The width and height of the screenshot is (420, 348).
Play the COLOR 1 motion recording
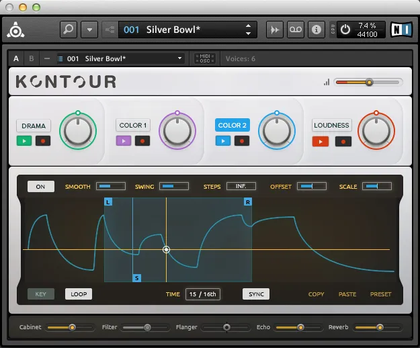pos(124,141)
